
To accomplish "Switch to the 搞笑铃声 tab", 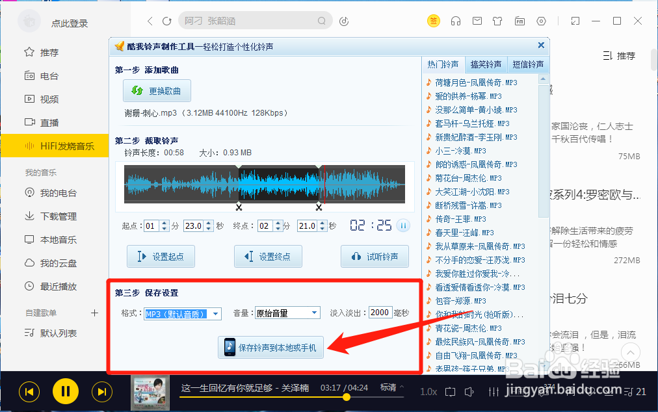I will click(486, 64).
